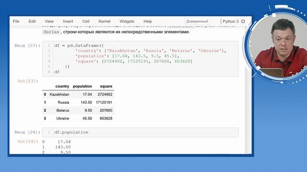Image resolution: width=307 pixels, height=172 pixels.
Task: Click the 9.50 value in the table
Action: coord(88,110)
